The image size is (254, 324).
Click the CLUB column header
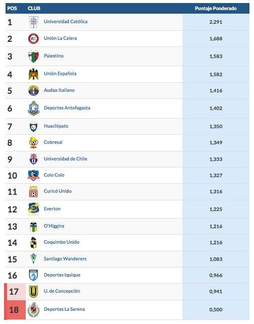pyautogui.click(x=34, y=9)
